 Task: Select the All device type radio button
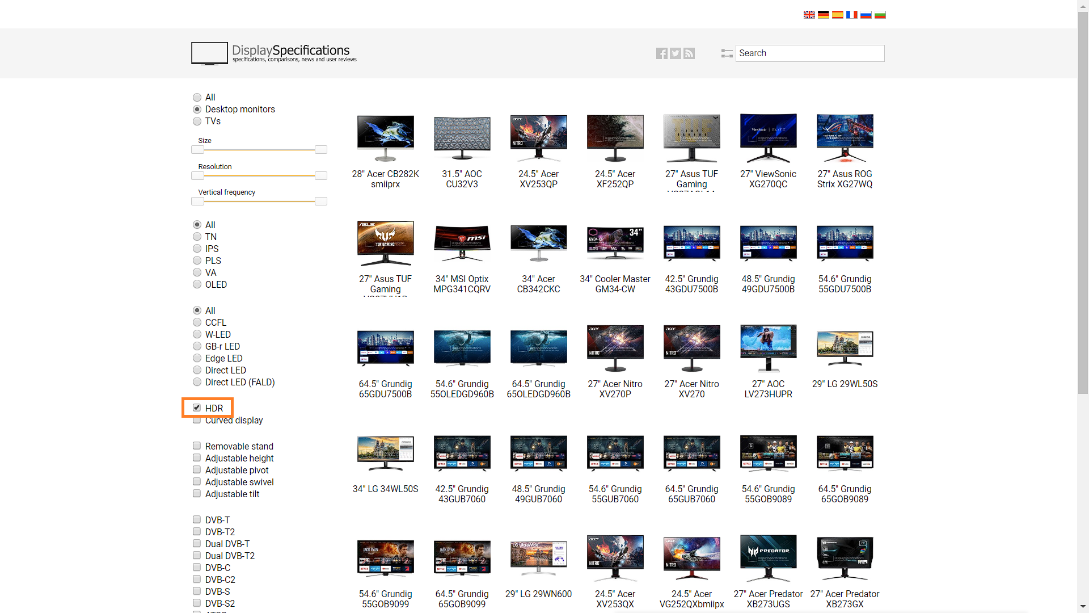pyautogui.click(x=197, y=98)
